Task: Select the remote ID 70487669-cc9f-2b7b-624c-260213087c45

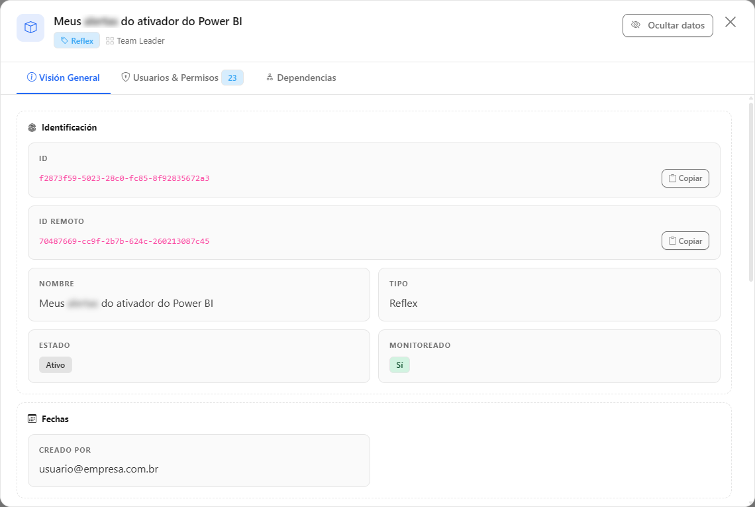Action: click(125, 241)
